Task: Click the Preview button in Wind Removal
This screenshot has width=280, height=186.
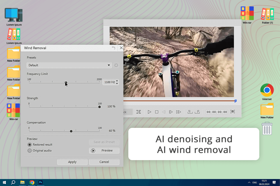Action: [104, 151]
